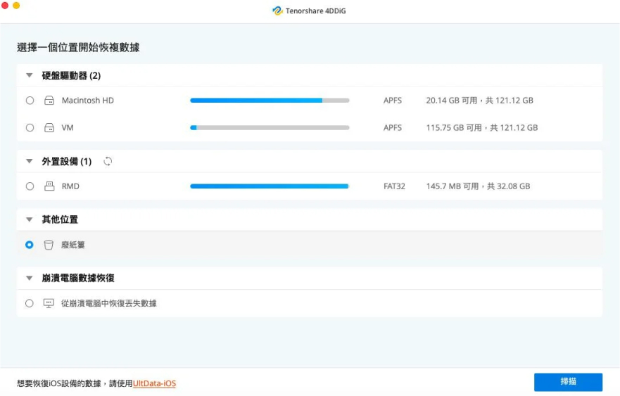Click the VM drive name
Image resolution: width=620 pixels, height=396 pixels.
click(68, 127)
